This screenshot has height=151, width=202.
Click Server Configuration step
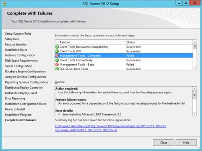[19, 66]
